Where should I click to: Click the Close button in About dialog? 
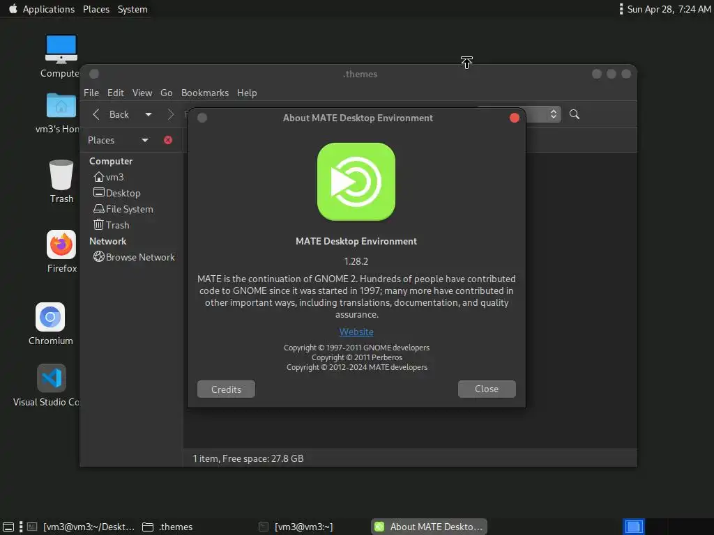tap(486, 389)
